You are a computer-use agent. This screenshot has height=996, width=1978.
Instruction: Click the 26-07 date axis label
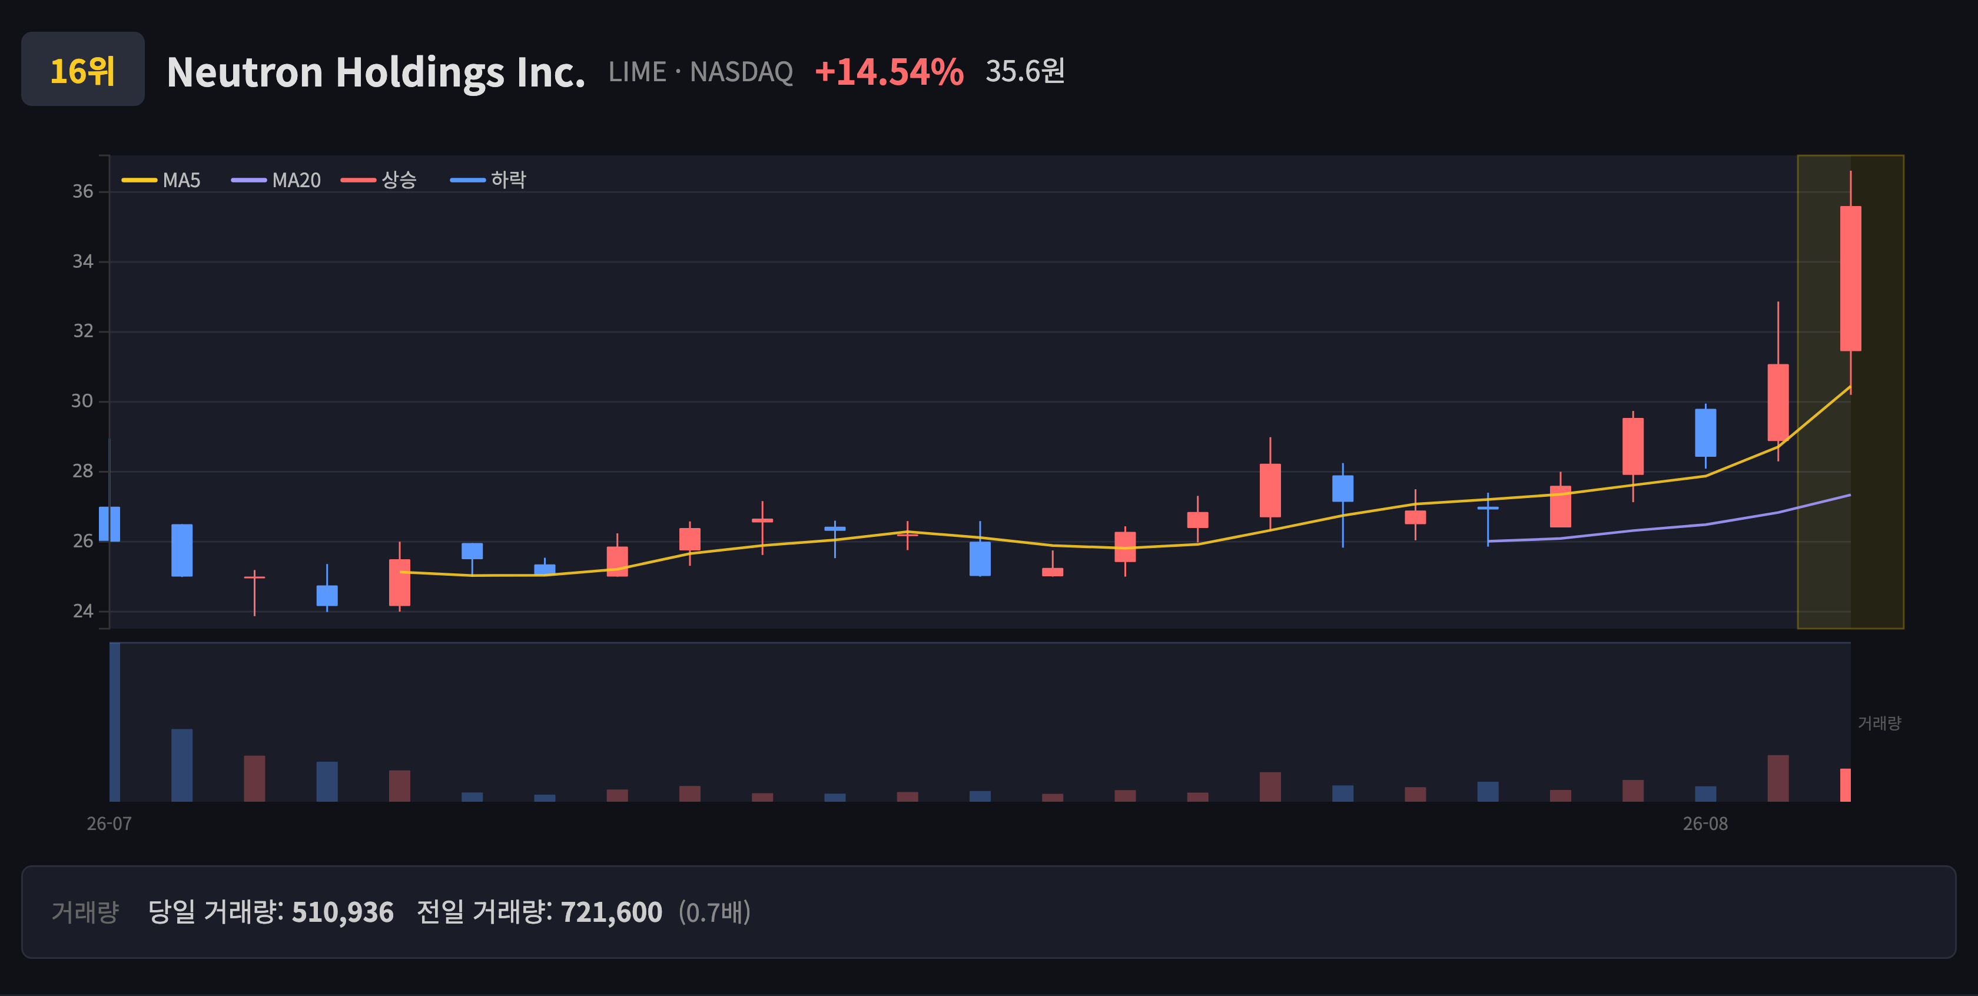(x=109, y=824)
